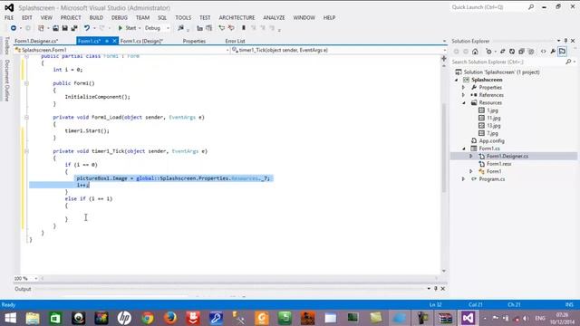Screen dimensions: 580x326
Task: Close the active Form1.cs tab
Action: coord(114,41)
